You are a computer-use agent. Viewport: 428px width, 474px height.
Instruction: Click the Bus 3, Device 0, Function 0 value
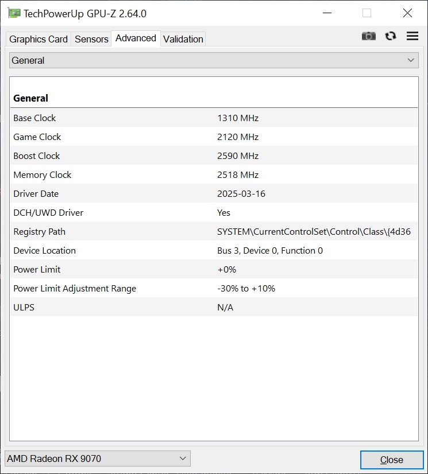click(x=270, y=251)
